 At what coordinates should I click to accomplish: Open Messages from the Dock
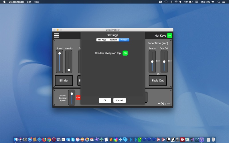(x=68, y=140)
